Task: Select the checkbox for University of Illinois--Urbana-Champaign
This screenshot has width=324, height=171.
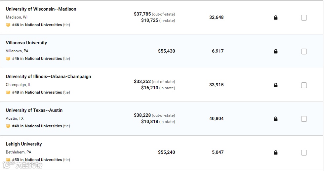Action: [x=304, y=85]
